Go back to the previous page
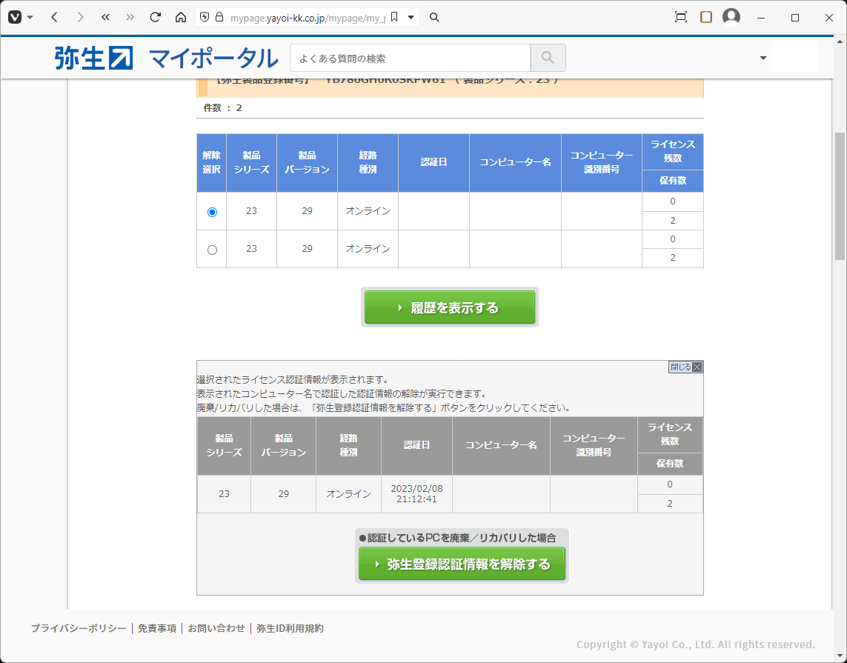Viewport: 847px width, 663px height. pyautogui.click(x=54, y=17)
